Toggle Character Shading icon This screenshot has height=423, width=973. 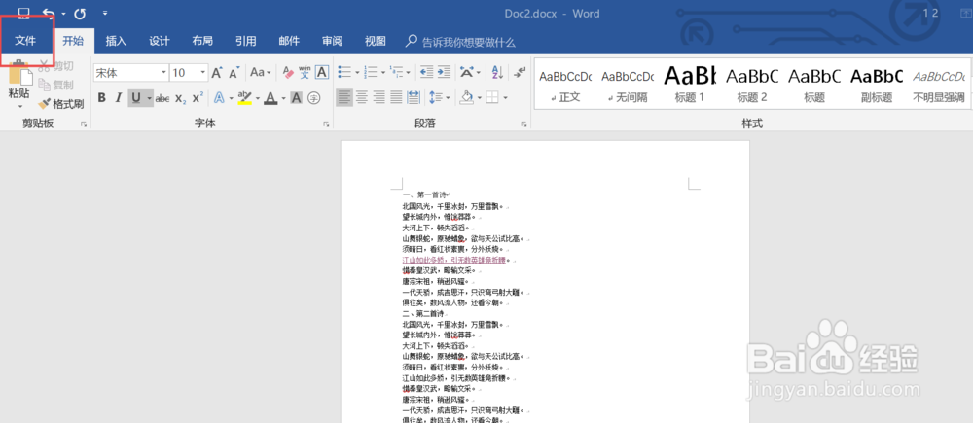tap(297, 98)
